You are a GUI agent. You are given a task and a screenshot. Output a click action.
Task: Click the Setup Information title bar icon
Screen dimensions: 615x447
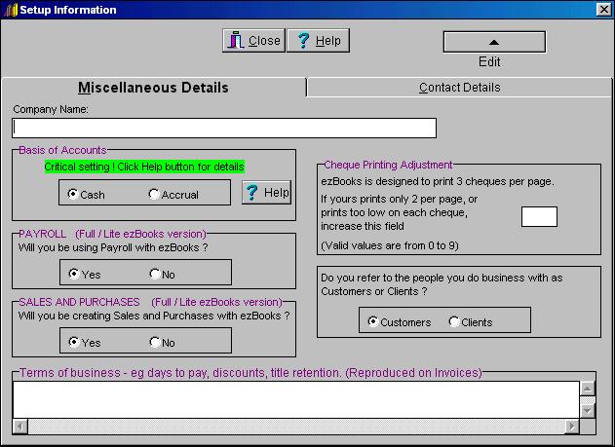tap(11, 10)
